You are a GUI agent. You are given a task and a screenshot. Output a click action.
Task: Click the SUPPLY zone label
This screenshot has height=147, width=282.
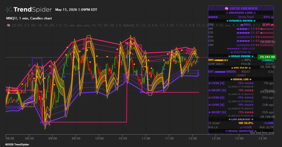click(x=241, y=76)
